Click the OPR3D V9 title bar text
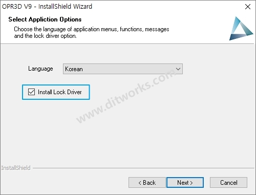The image size is (256, 195). click(47, 7)
